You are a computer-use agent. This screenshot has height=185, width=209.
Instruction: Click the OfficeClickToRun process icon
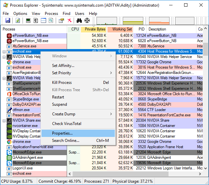[10, 94]
